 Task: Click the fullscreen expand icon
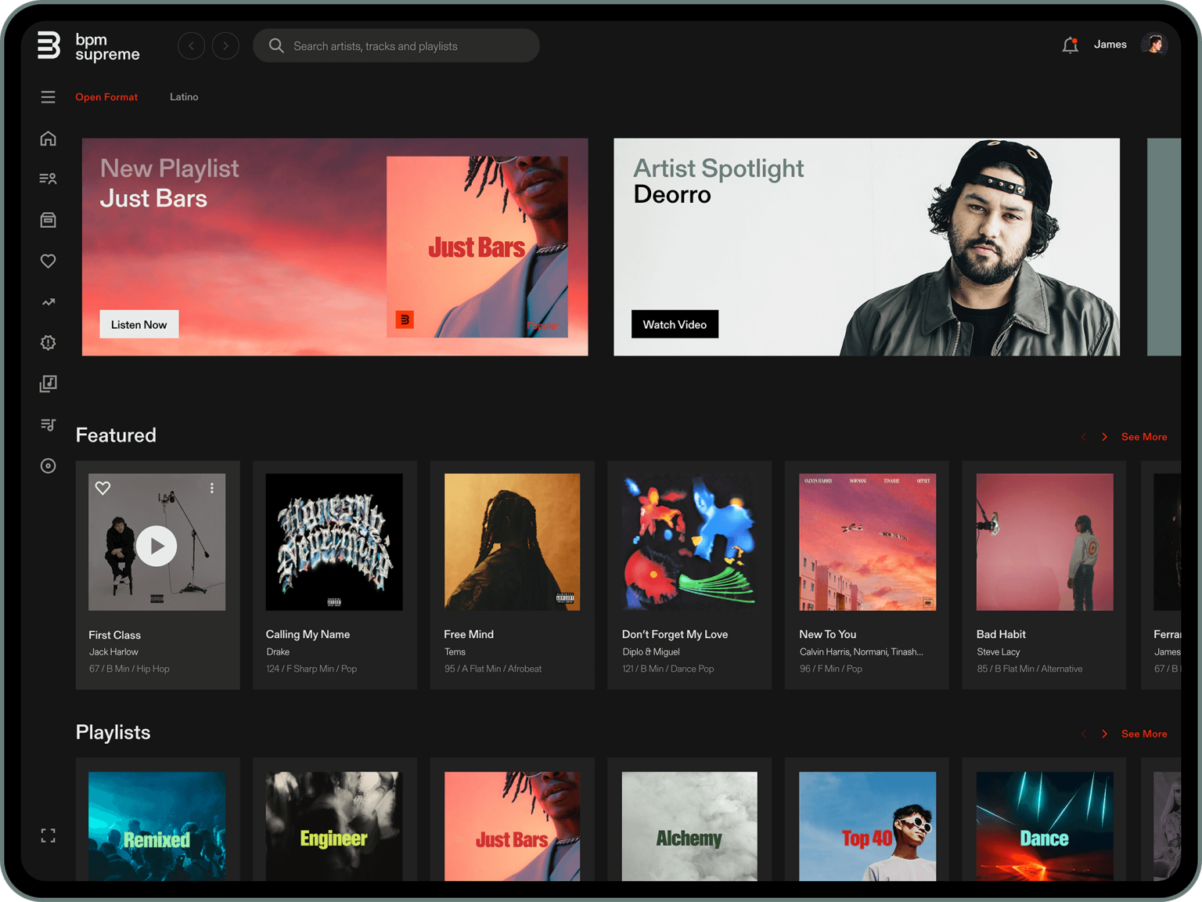click(x=48, y=835)
